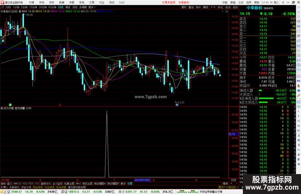Click the minus zoom button beside 模板
The height and width of the screenshot is (194, 301).
tap(236, 184)
